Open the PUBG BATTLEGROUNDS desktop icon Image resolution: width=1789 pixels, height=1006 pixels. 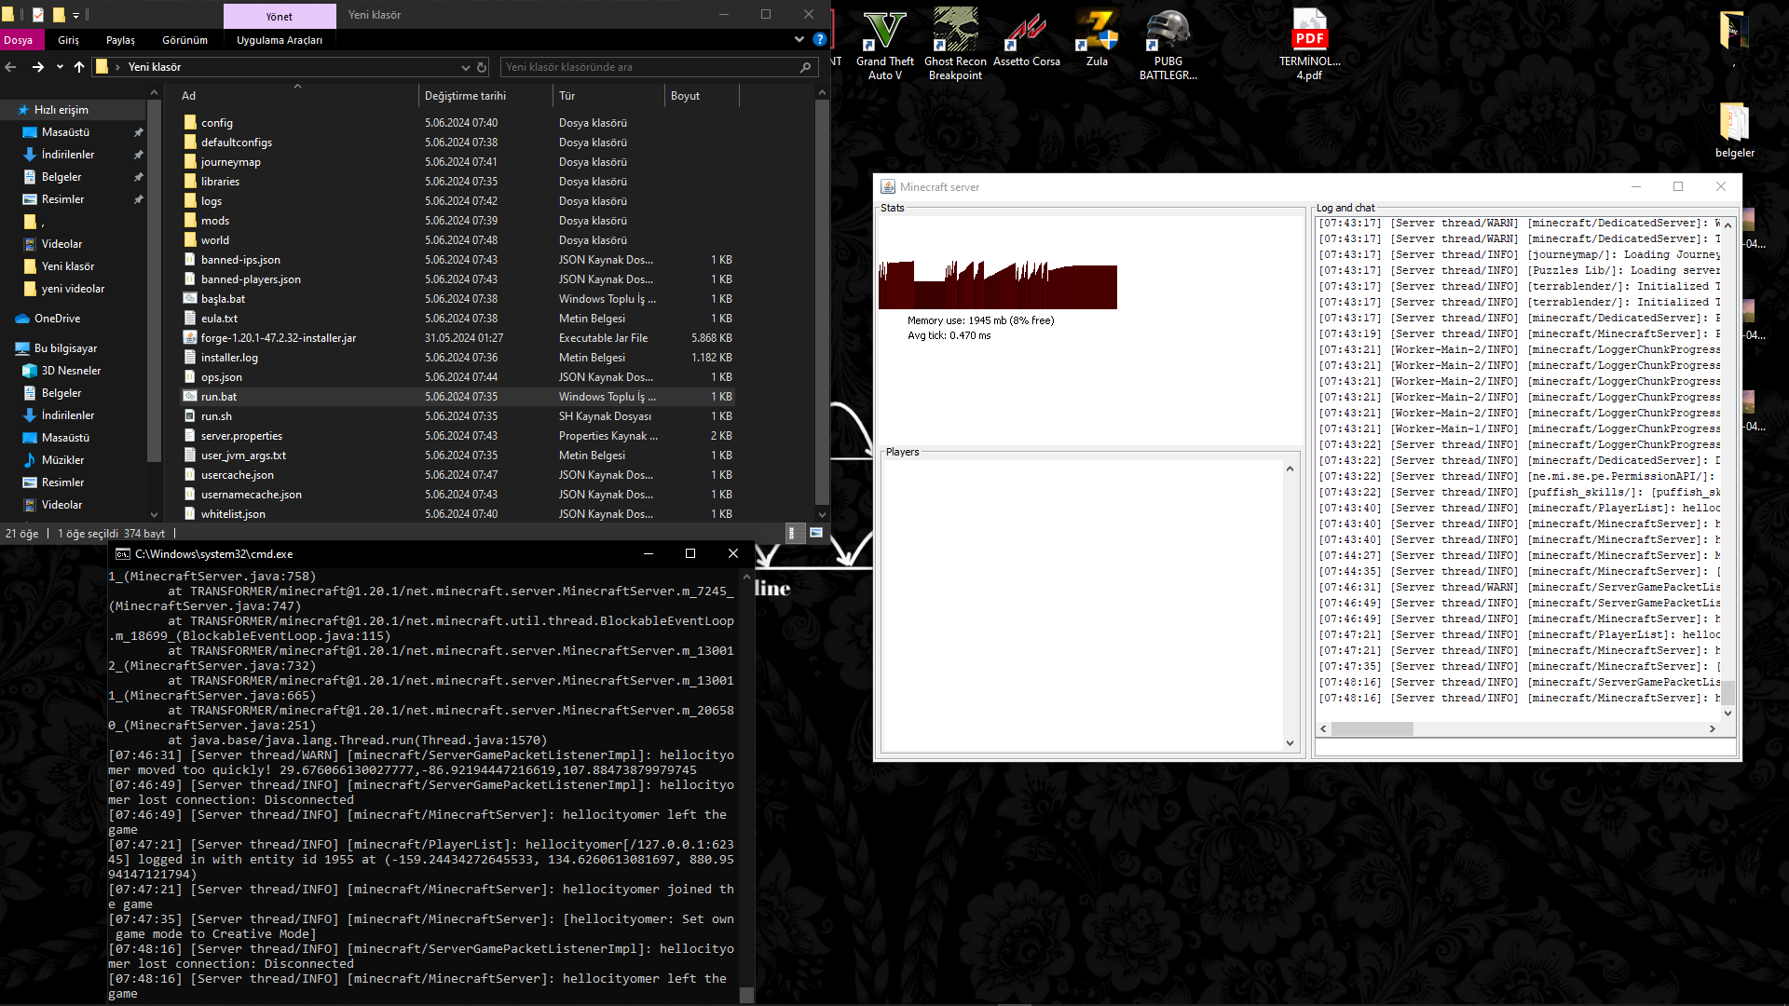click(x=1168, y=44)
